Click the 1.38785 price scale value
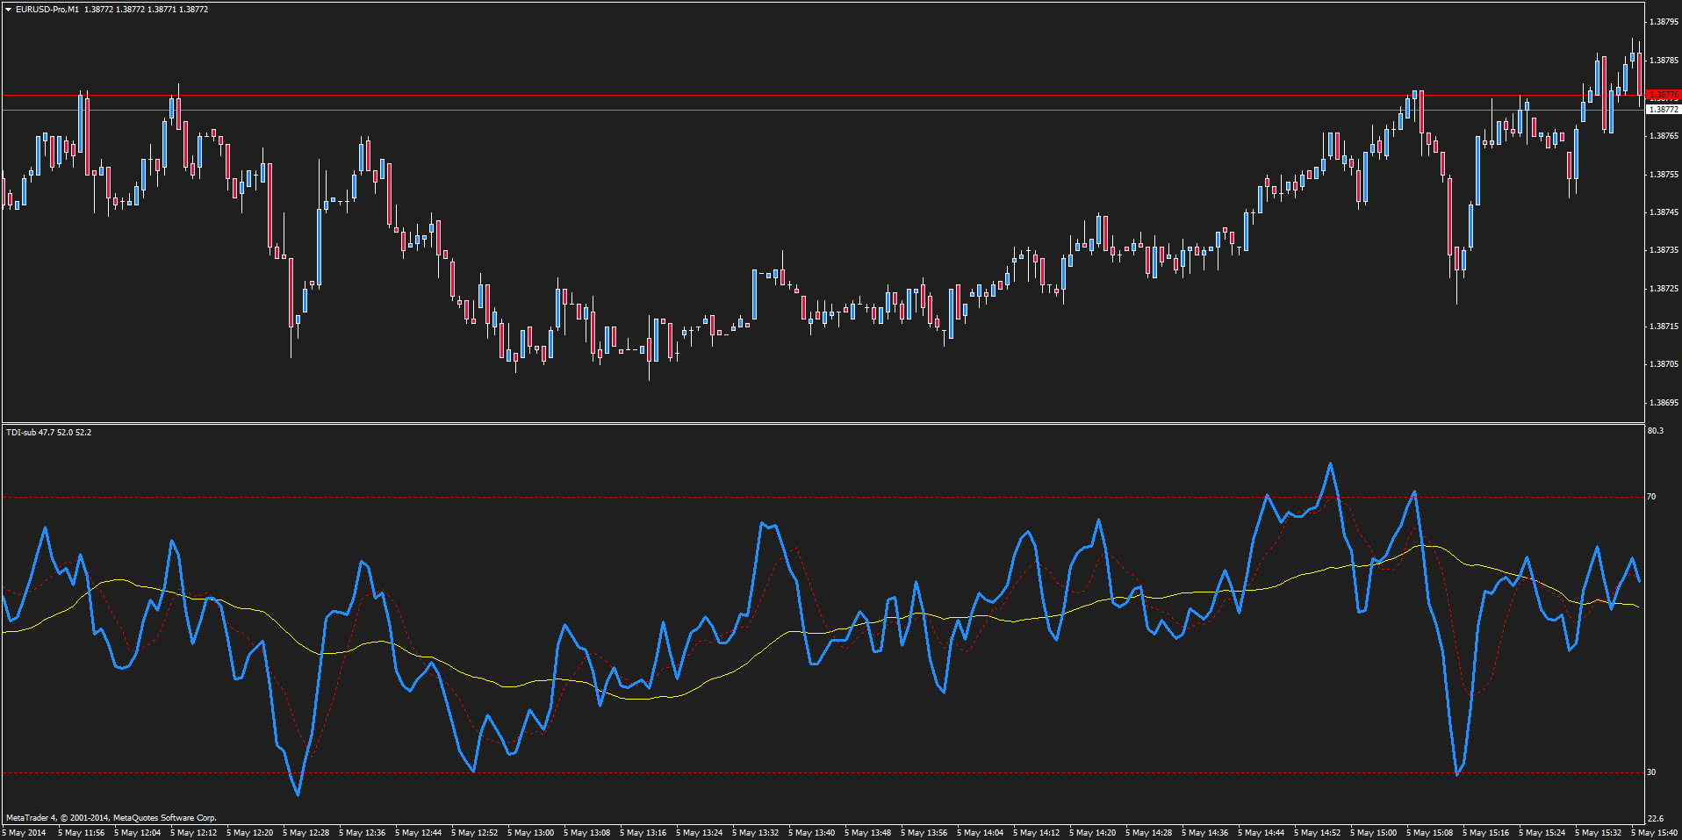The height and width of the screenshot is (840, 1682). click(1664, 61)
